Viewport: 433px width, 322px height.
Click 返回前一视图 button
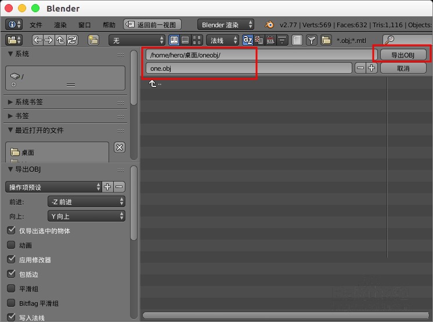[152, 24]
